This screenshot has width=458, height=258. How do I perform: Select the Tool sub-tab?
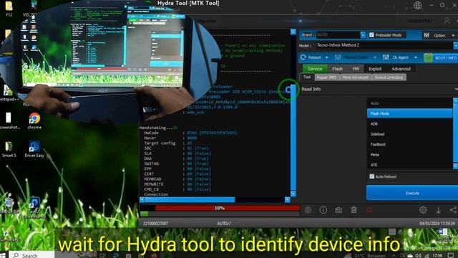click(x=307, y=77)
